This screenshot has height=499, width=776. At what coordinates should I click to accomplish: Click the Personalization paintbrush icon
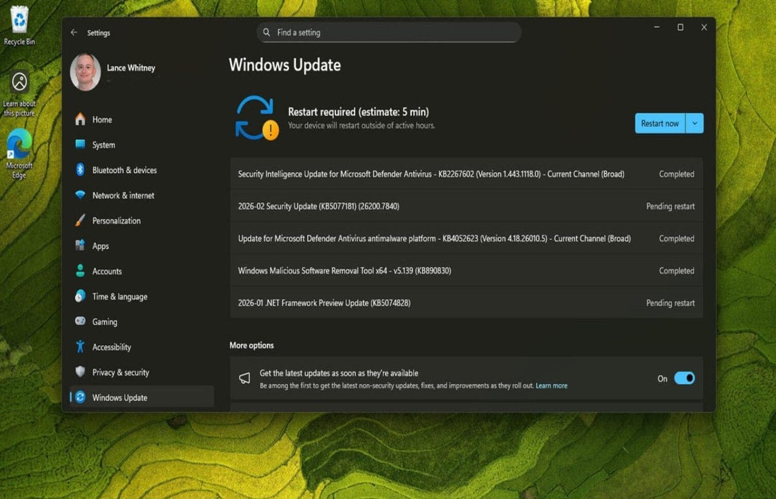(80, 220)
